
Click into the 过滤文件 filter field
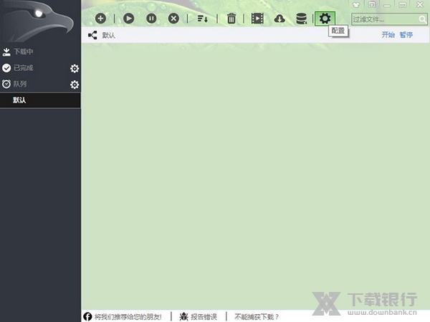383,19
